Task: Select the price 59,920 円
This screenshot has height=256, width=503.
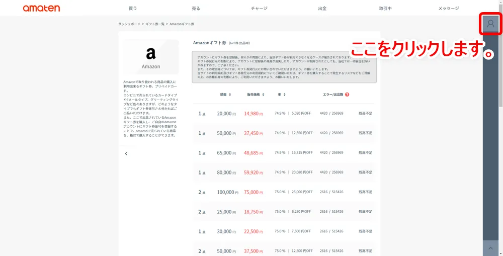Action: click(x=253, y=173)
